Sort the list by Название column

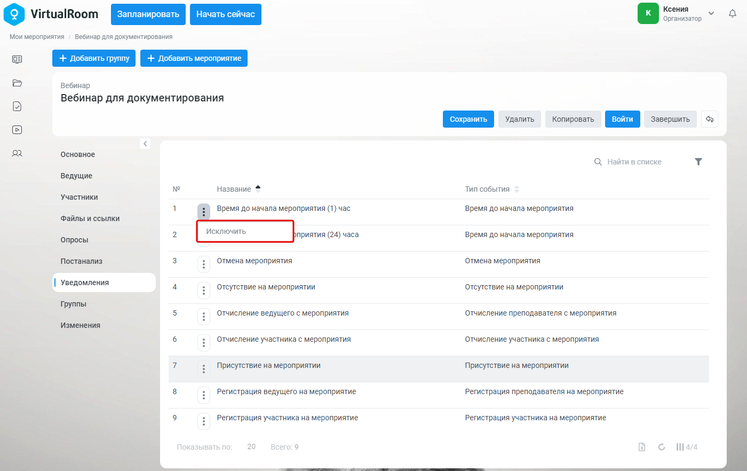point(239,189)
